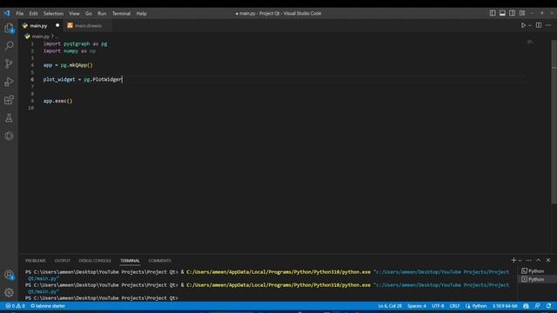Viewport: 557px width, 313px height.
Task: Open run button dropdown arrow
Action: point(530,25)
